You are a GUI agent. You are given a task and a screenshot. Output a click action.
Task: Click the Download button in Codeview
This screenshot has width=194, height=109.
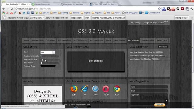[x=163, y=47]
